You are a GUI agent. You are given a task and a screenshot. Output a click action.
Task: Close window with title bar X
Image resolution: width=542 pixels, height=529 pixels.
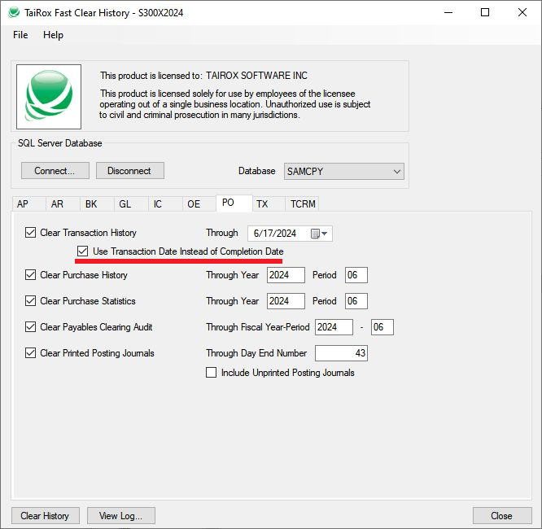[x=522, y=12]
